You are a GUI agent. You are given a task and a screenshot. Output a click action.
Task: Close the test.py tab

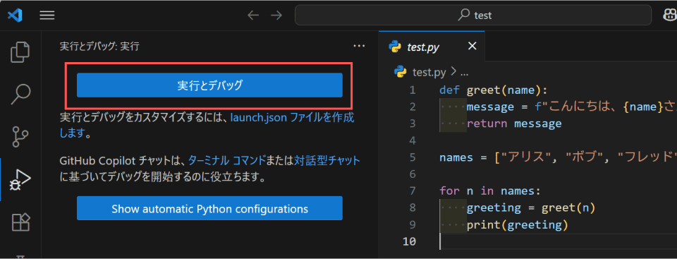coord(472,46)
